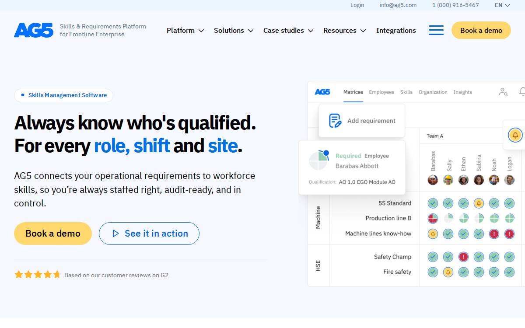
Task: Click Sabina avatar photo
Action: coord(479,180)
